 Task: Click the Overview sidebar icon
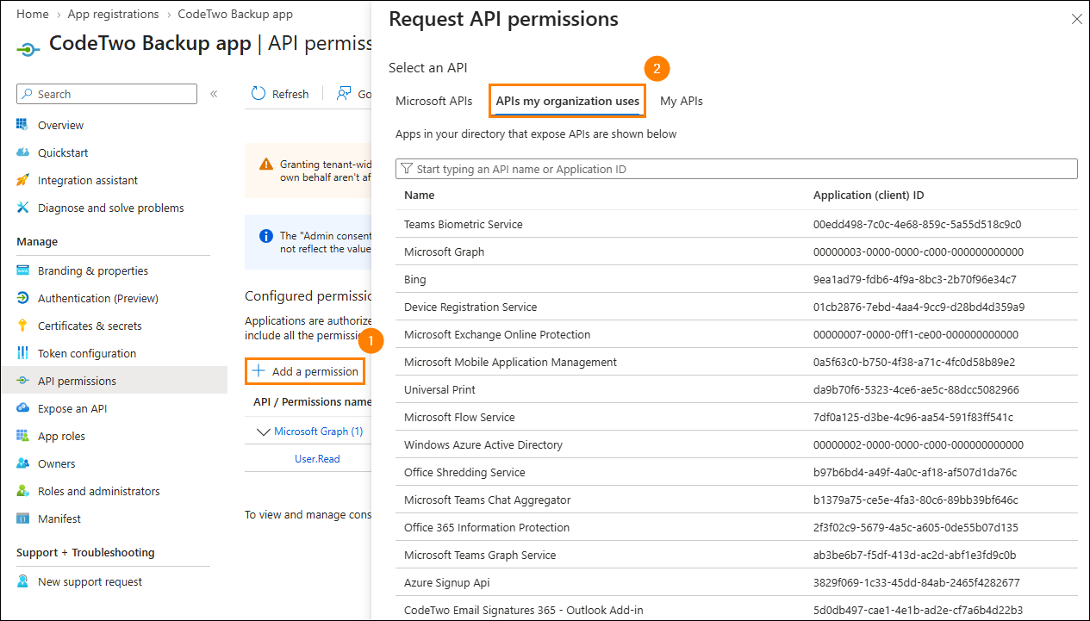22,125
